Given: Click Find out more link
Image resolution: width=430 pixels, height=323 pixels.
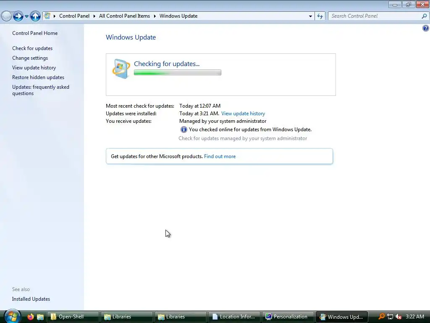Looking at the screenshot, I should click(x=220, y=156).
